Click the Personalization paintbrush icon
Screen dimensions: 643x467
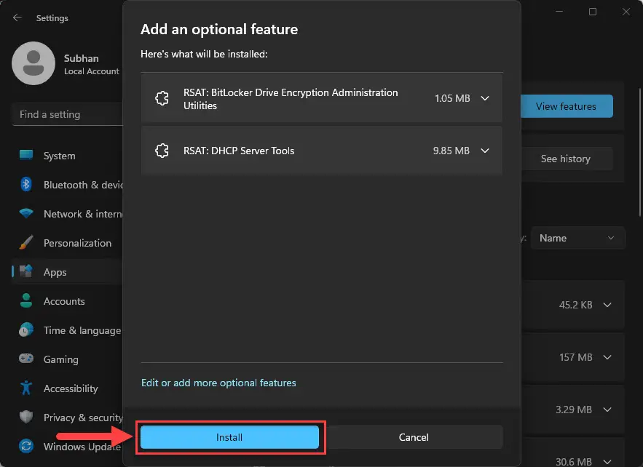(26, 242)
